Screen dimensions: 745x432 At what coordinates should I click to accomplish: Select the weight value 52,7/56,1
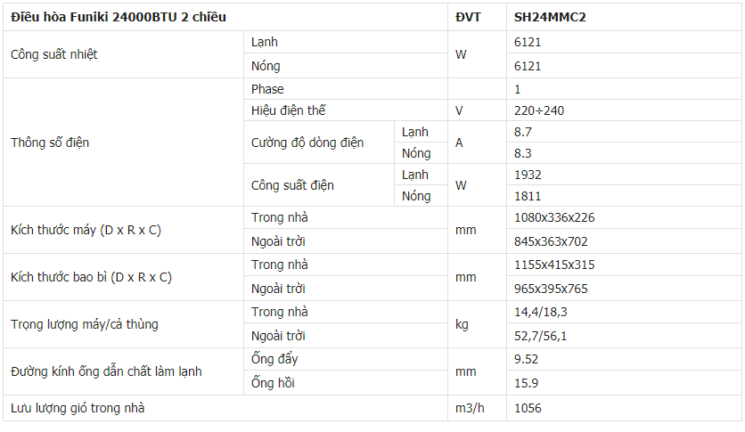click(540, 336)
